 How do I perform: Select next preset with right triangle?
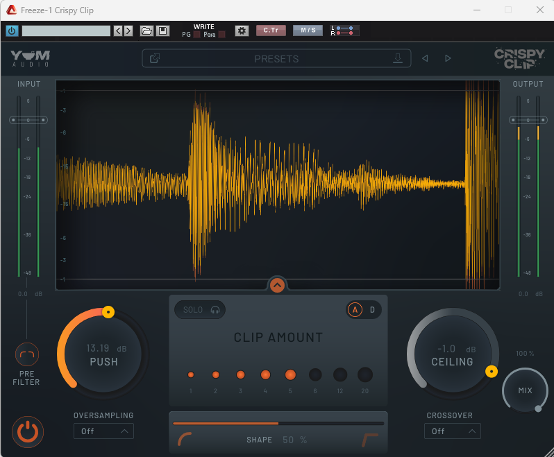point(448,58)
